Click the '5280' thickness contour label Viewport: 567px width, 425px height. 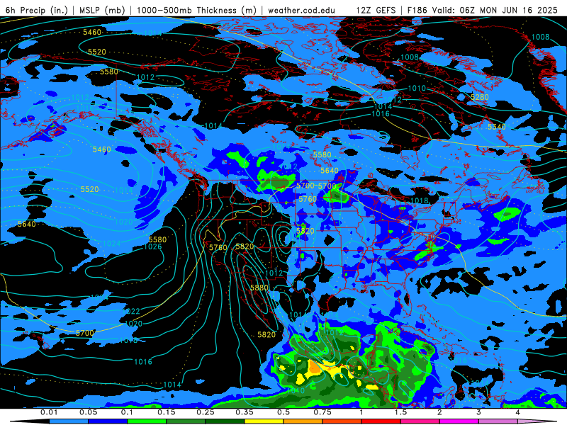pos(480,97)
